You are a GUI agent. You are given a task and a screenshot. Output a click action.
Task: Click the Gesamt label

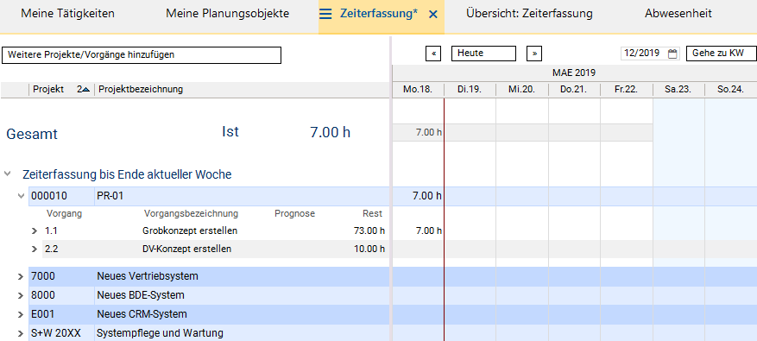pos(32,134)
